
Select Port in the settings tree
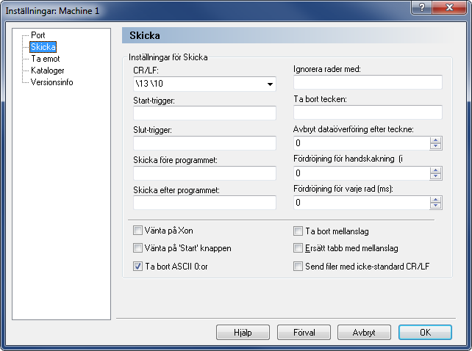point(38,35)
